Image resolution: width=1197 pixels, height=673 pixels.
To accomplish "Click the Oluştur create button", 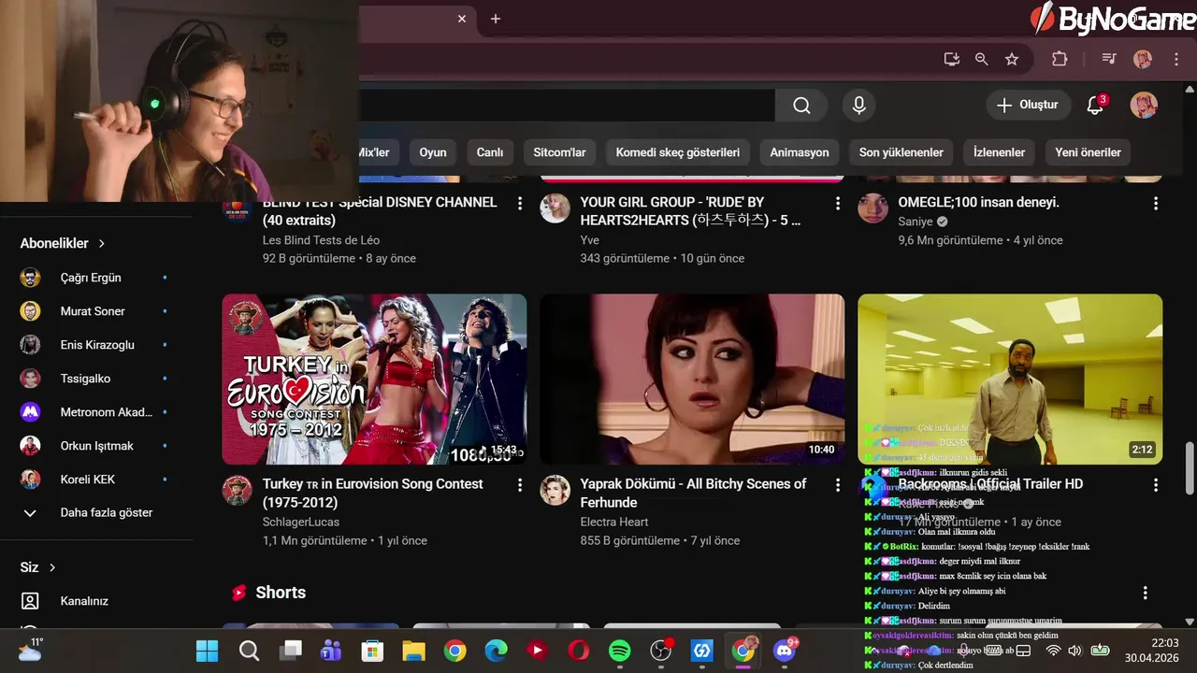I will tap(1028, 105).
